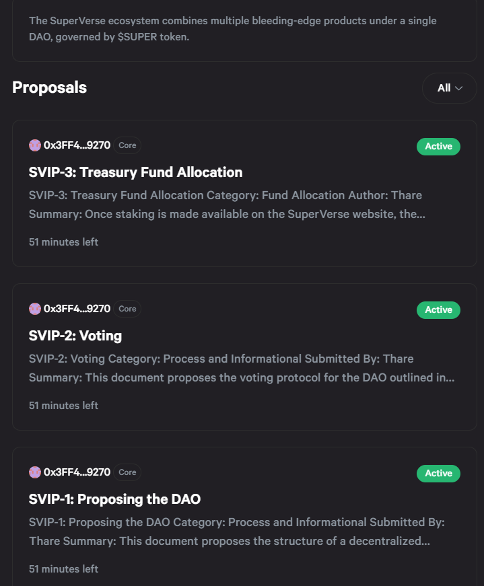Click the Core badge on SVIP-3 card
This screenshot has width=484, height=586.
pos(127,145)
